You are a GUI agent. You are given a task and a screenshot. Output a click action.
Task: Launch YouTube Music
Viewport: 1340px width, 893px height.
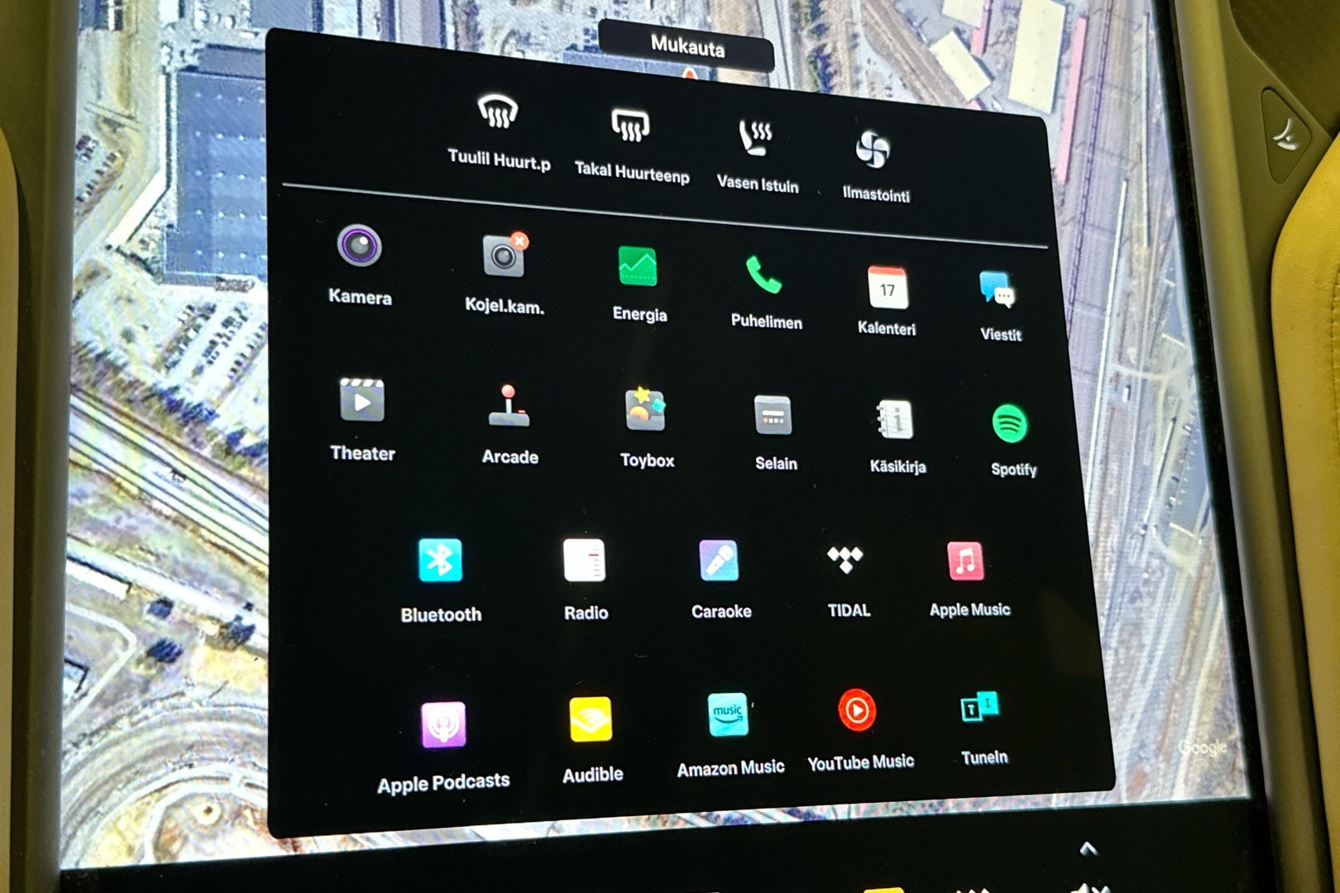click(x=859, y=730)
